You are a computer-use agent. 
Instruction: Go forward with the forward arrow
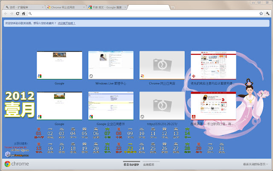tap(12, 14)
